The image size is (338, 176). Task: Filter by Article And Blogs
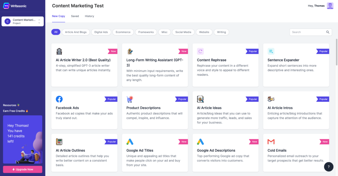coord(76,32)
